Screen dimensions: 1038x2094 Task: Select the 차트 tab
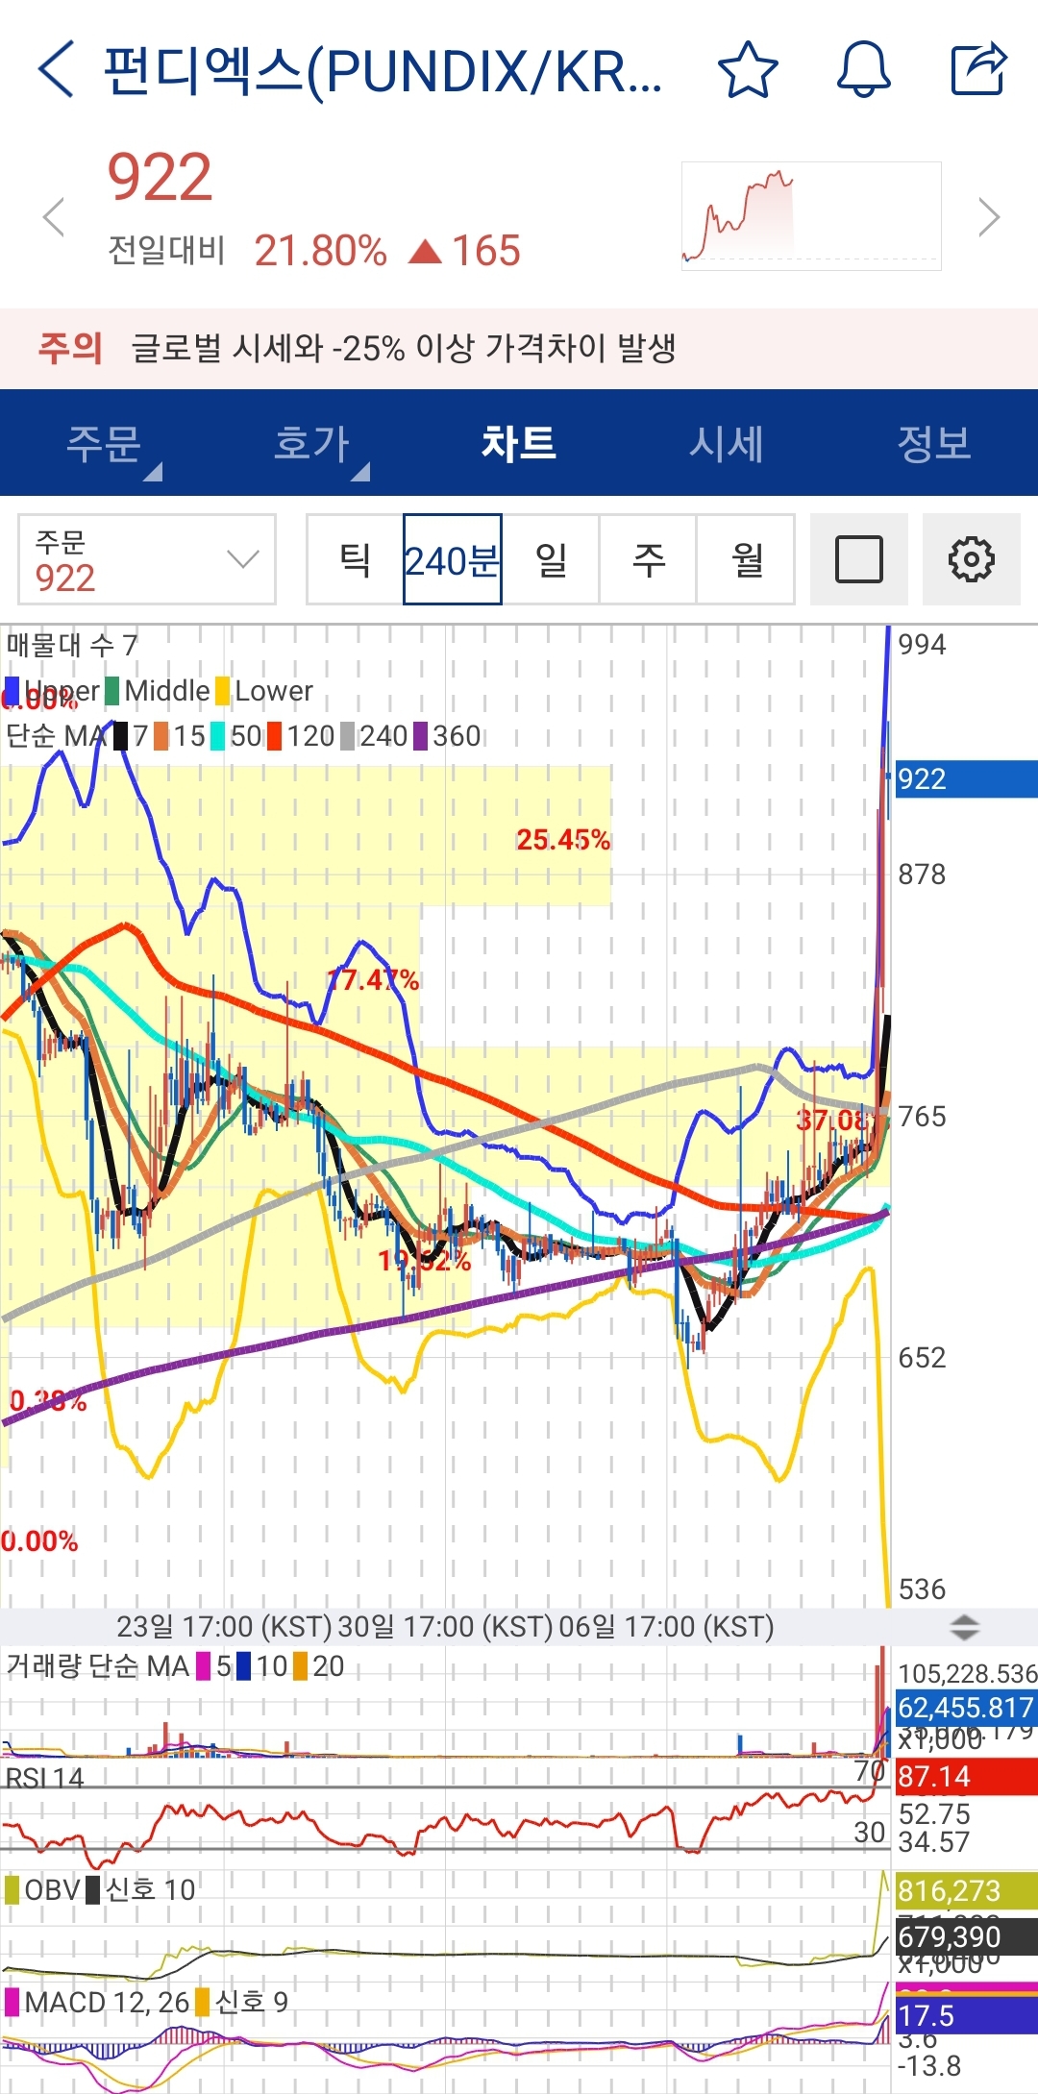519,443
